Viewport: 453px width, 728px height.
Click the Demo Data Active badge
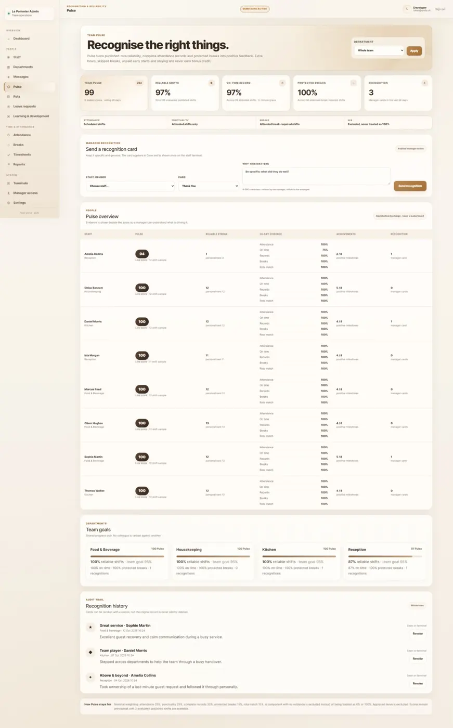pos(255,9)
